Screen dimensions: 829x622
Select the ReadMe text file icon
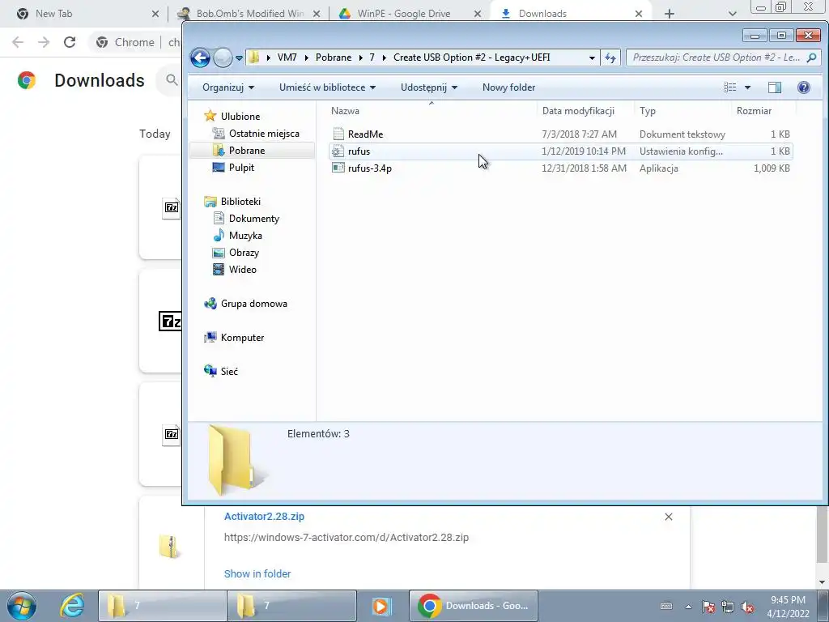click(338, 134)
